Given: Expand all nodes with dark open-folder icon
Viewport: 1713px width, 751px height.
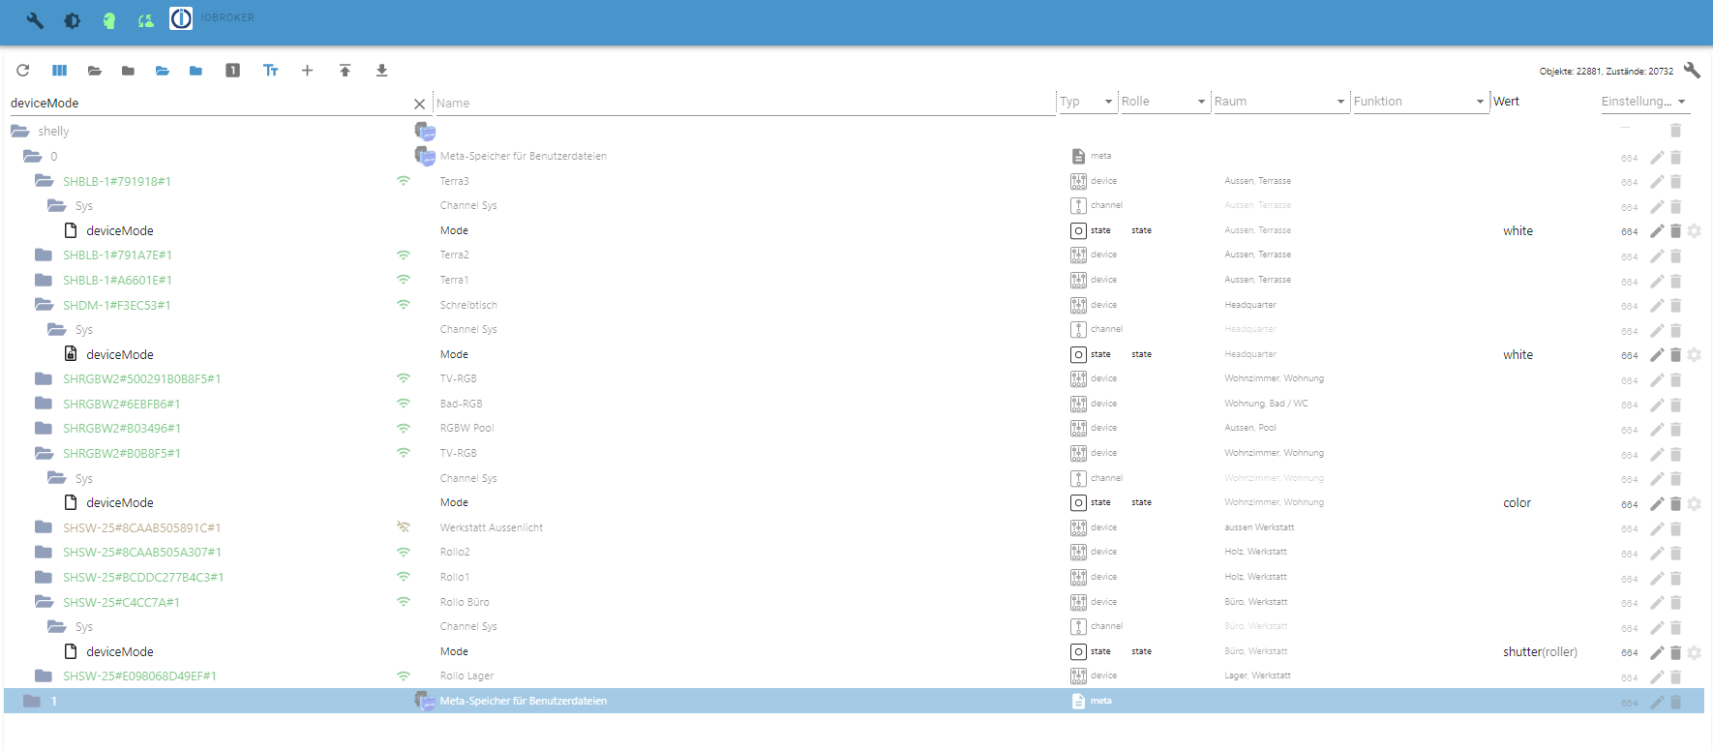Looking at the screenshot, I should [x=94, y=71].
